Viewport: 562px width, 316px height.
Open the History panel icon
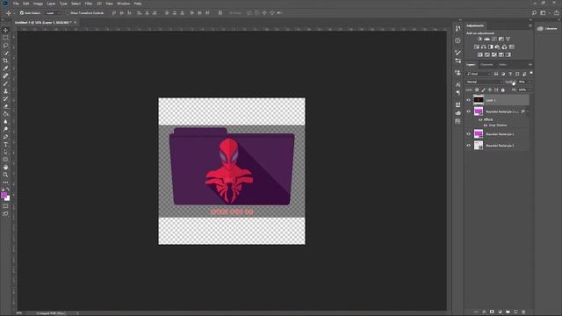tap(458, 29)
